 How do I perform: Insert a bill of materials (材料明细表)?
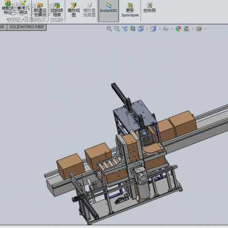(x=56, y=10)
